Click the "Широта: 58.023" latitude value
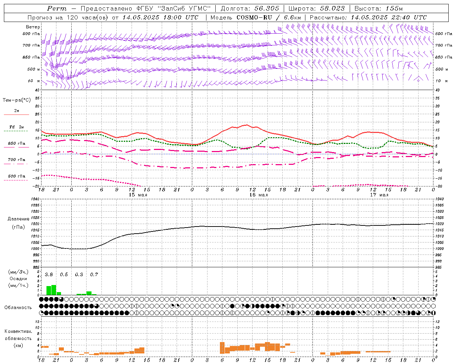 click(x=316, y=9)
